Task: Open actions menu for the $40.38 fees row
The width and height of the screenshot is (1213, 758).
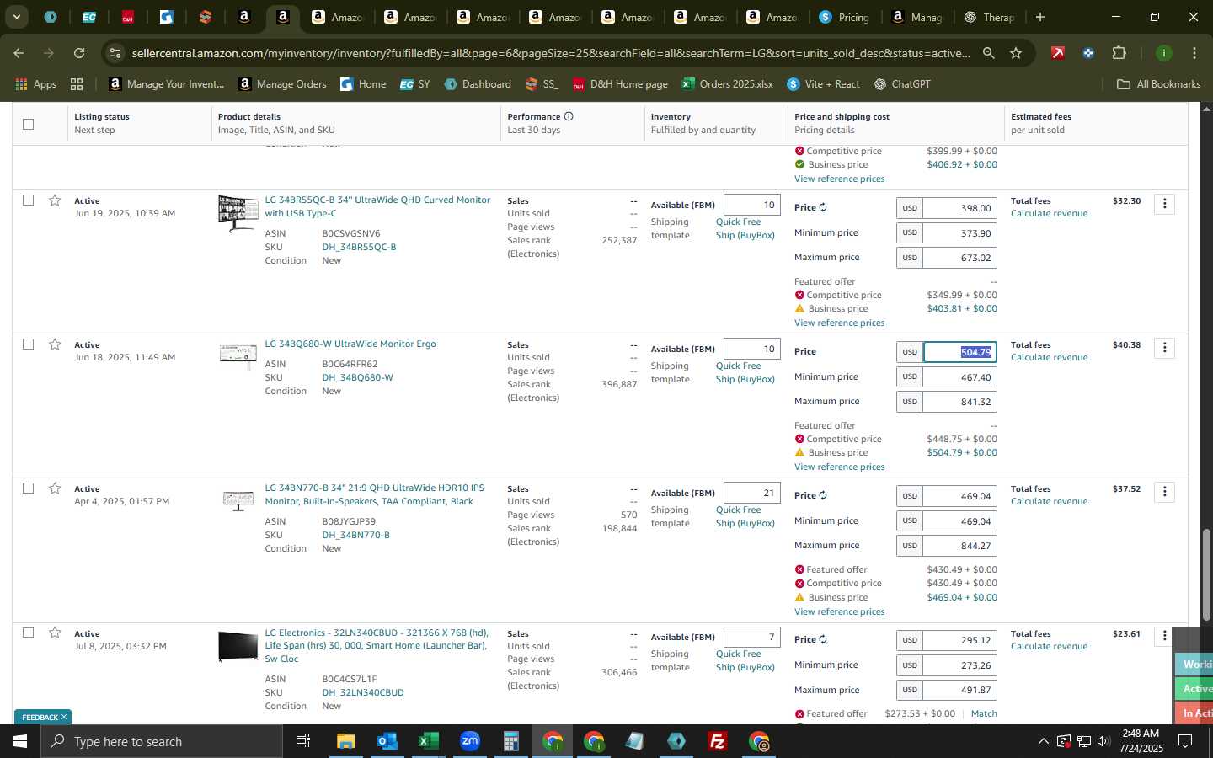Action: (1164, 348)
